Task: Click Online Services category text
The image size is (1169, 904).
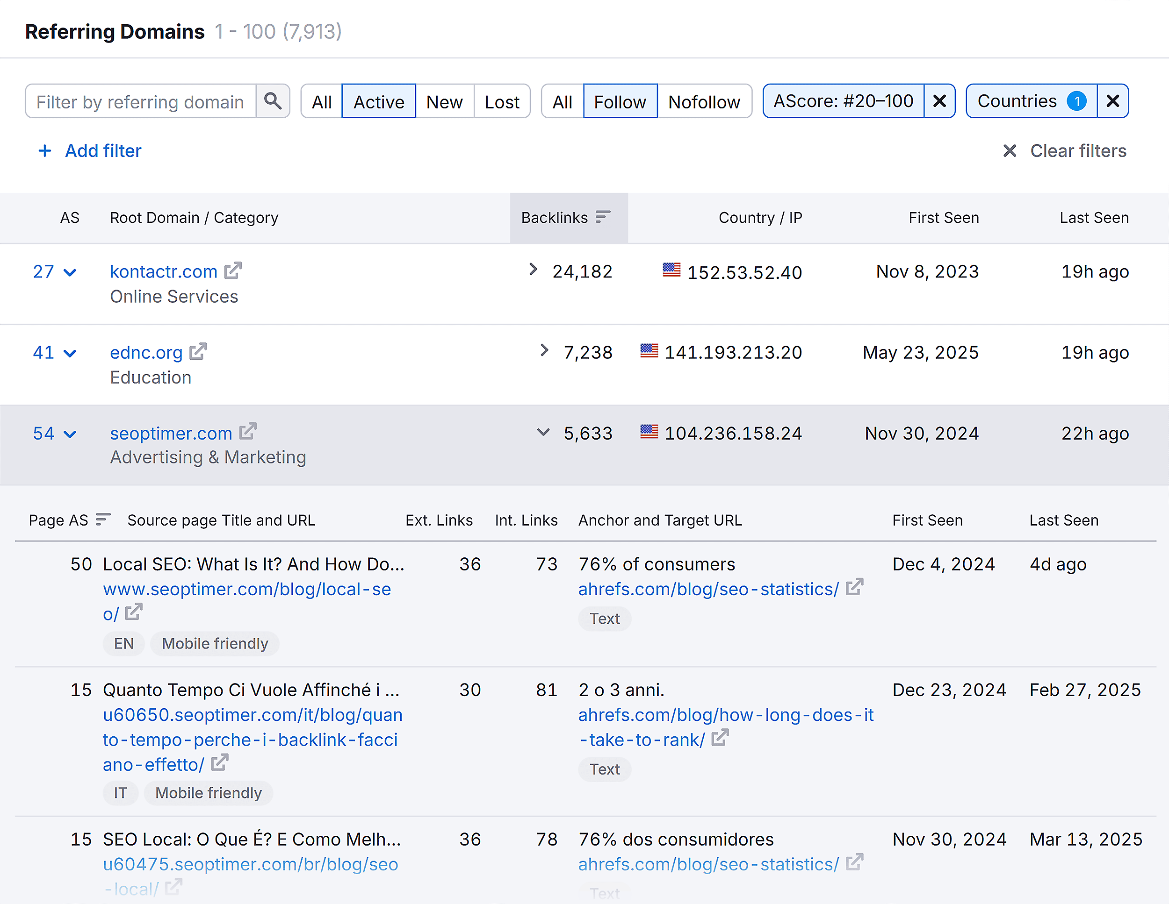Action: [174, 296]
